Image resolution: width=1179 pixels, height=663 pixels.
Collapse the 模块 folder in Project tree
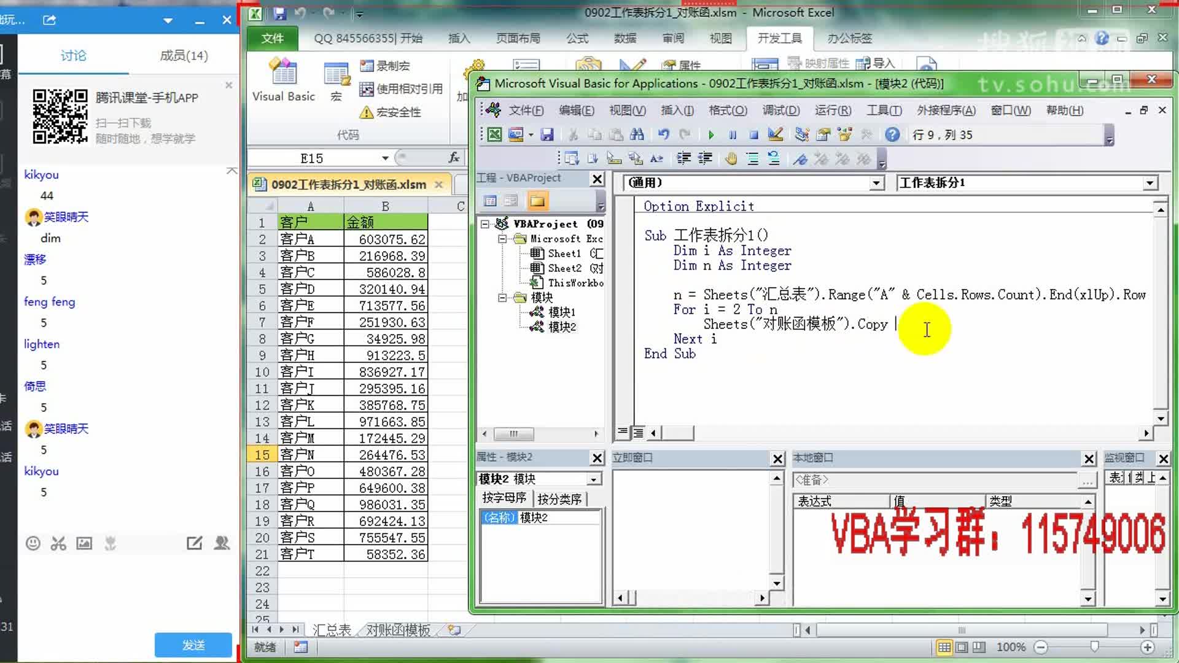point(501,297)
